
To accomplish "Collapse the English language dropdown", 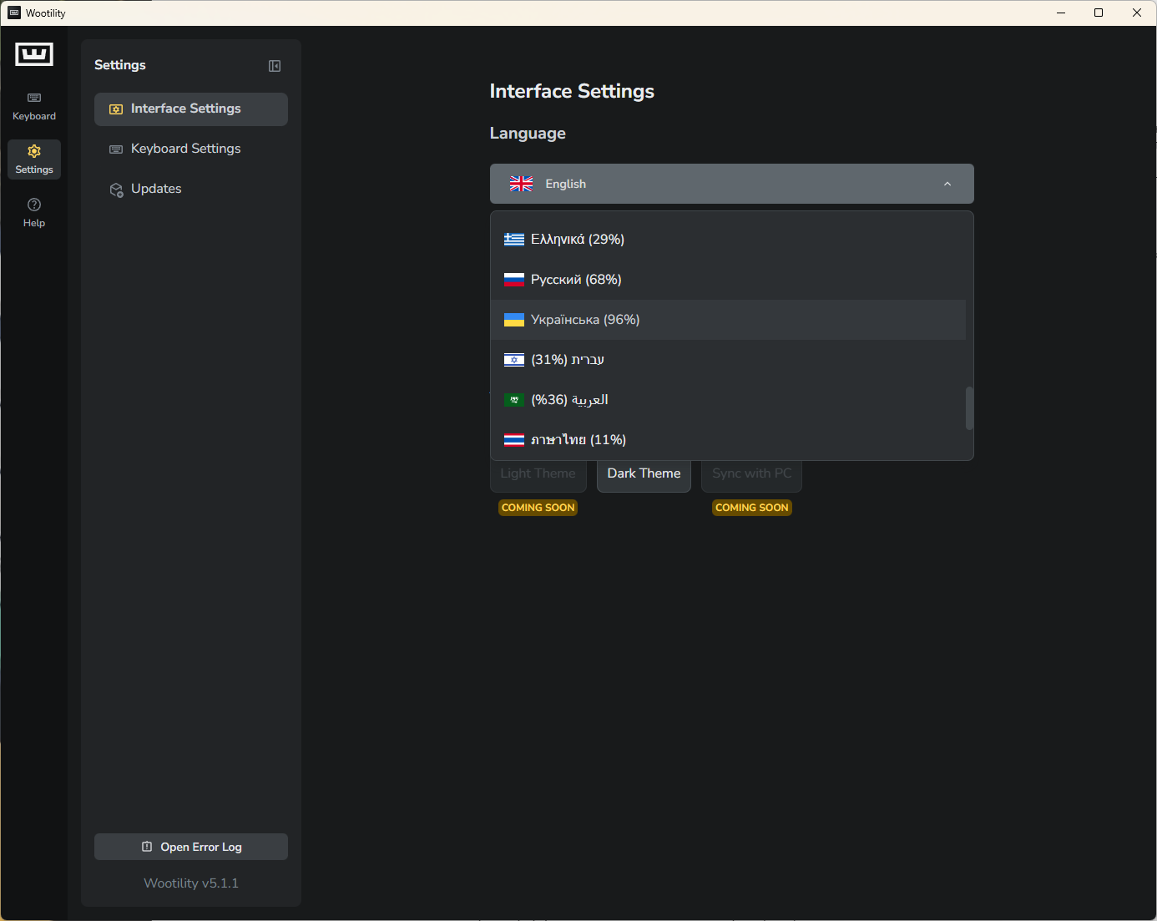I will (947, 184).
